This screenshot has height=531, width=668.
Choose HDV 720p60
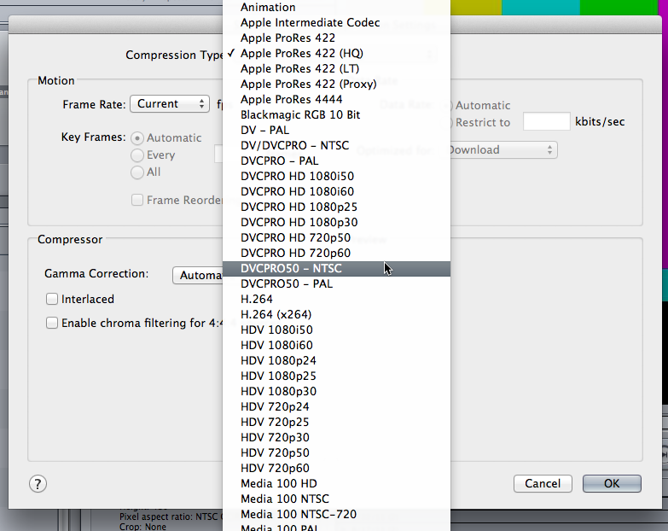click(336, 468)
